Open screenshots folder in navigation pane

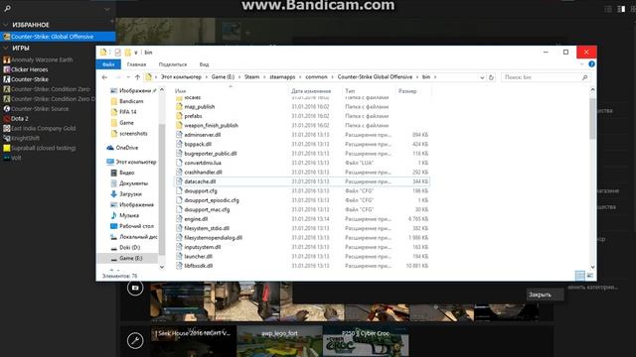point(132,133)
